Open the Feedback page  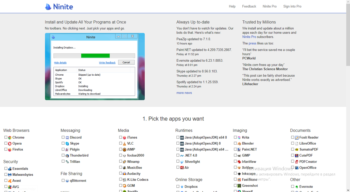point(249,6)
